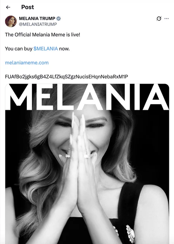Click the large MELANIA lettering in image
174x244 pixels.
tap(87, 97)
